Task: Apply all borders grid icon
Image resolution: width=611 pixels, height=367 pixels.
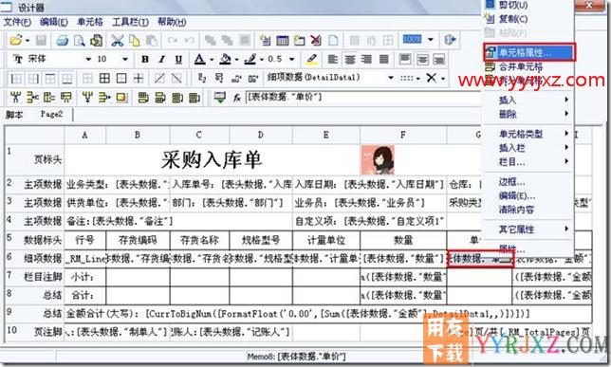Action: (x=104, y=79)
